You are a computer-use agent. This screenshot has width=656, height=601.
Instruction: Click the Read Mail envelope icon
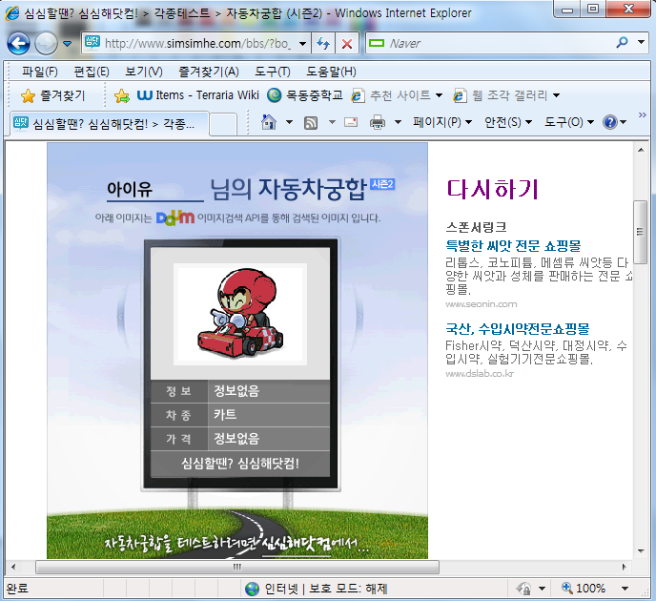tap(350, 122)
